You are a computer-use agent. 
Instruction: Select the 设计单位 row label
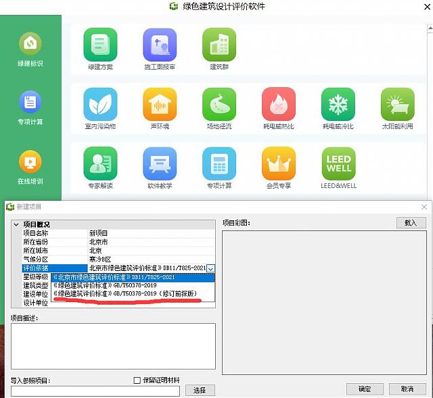[36, 303]
